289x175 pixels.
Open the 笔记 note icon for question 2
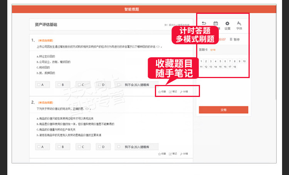(173, 154)
